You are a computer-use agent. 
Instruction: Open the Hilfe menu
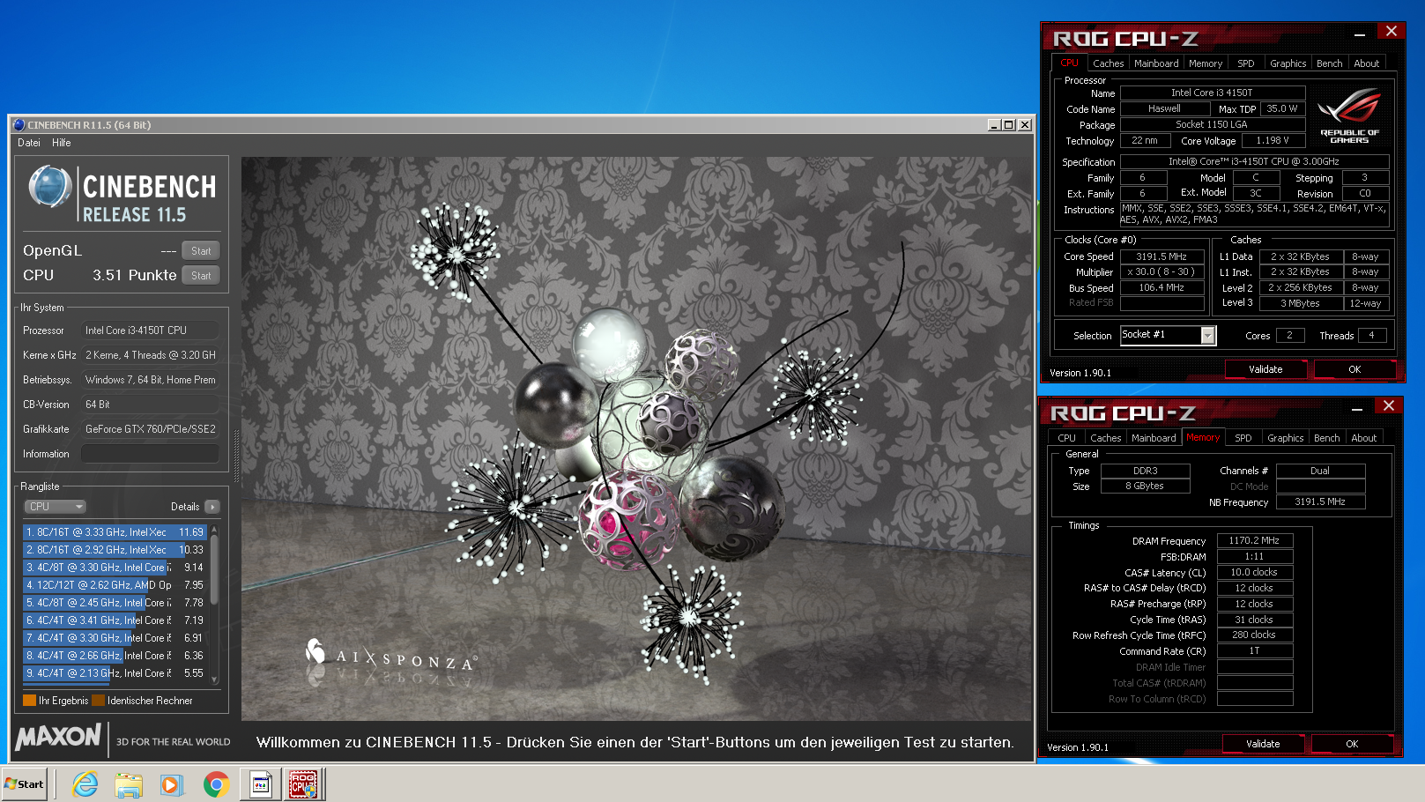tap(62, 143)
